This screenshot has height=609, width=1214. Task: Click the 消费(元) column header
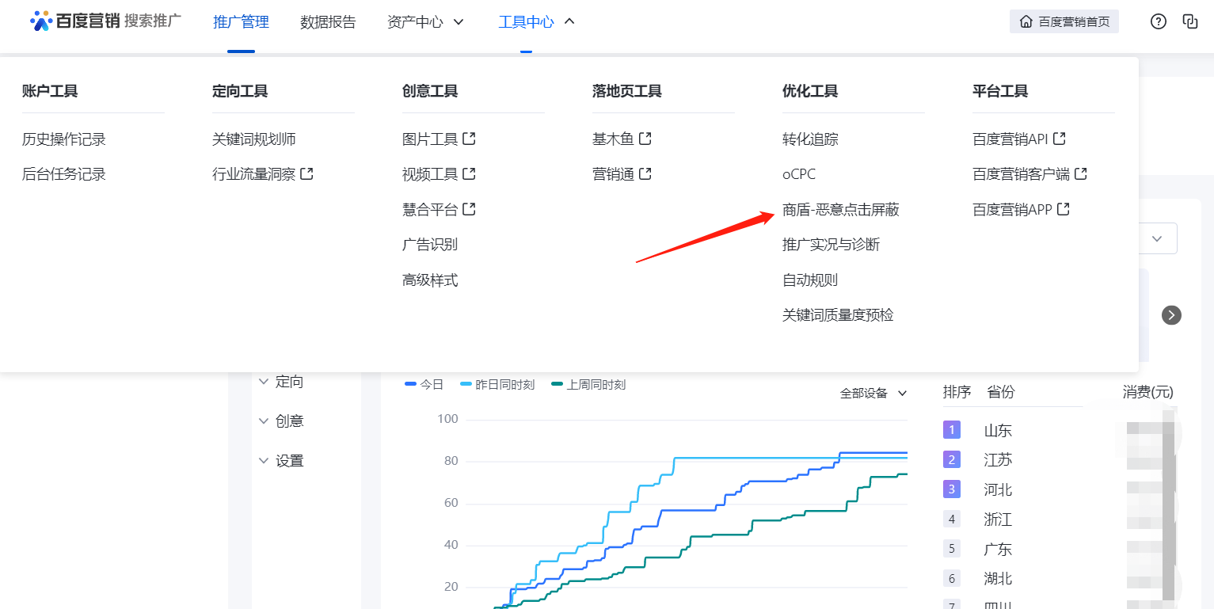click(1148, 392)
